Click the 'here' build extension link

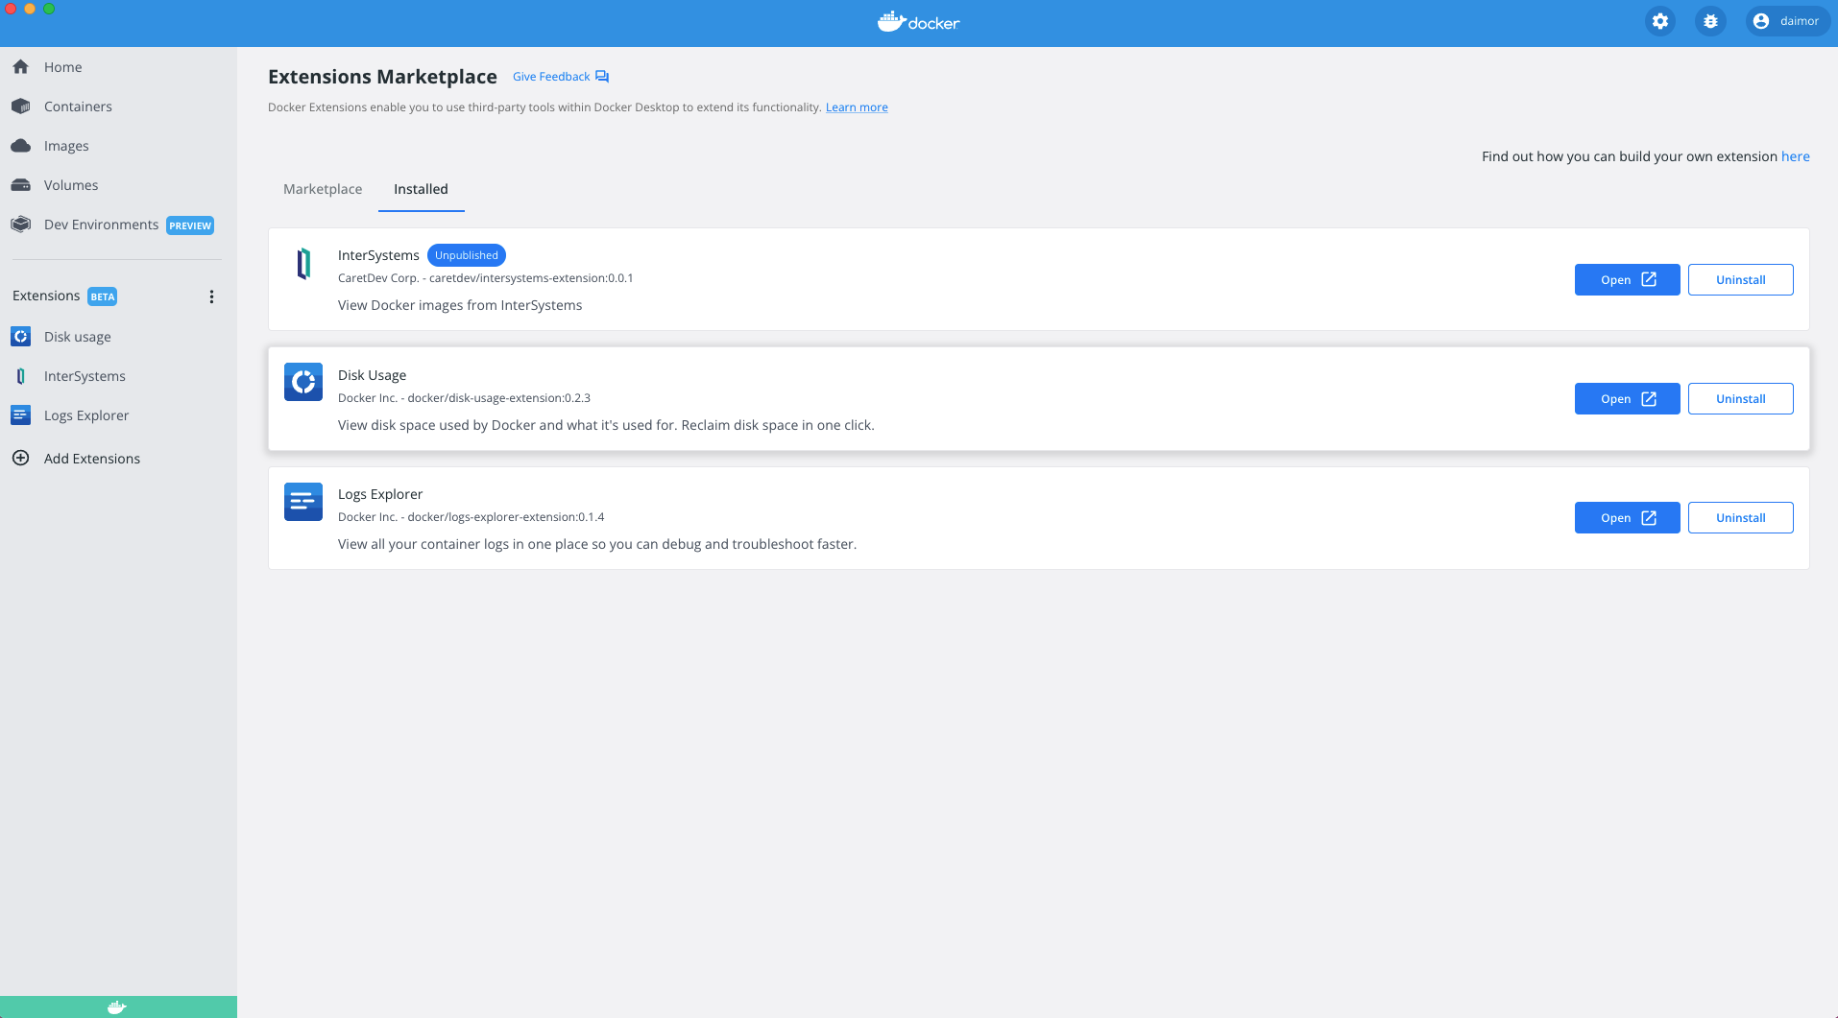(1796, 156)
